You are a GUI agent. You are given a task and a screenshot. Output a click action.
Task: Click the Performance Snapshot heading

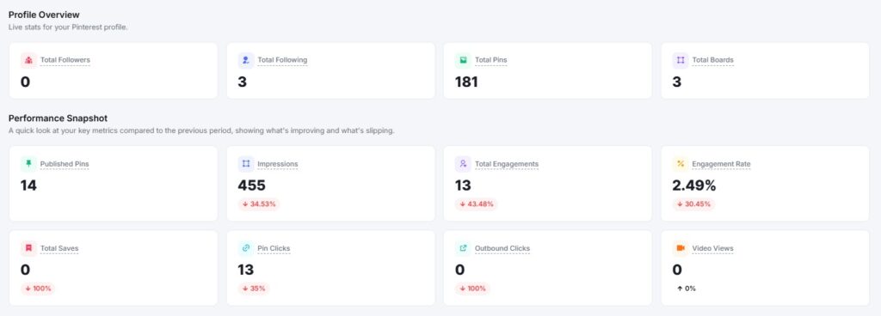tap(58, 118)
